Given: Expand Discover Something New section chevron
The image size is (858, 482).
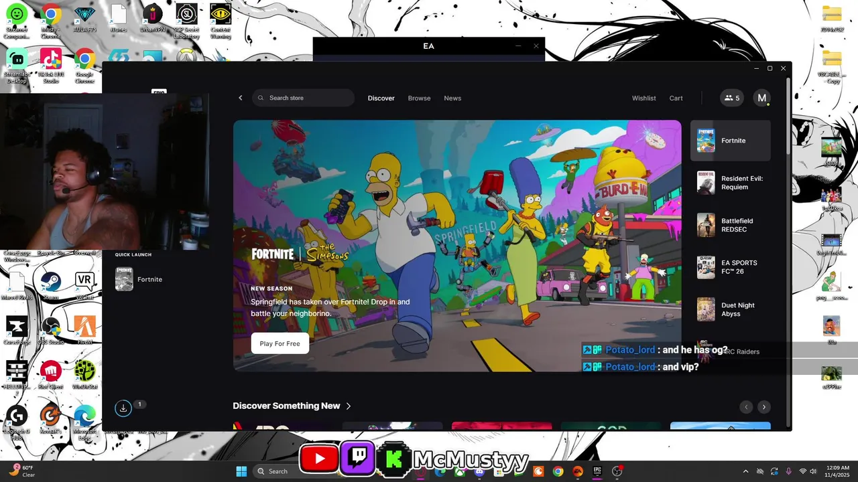Looking at the screenshot, I should [x=349, y=406].
